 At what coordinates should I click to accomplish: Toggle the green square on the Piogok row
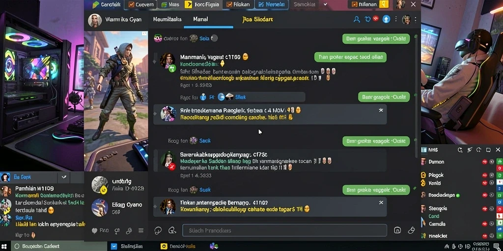click(499, 175)
